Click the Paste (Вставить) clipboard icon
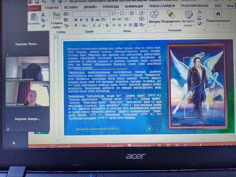The height and width of the screenshot is (177, 236). (34, 17)
